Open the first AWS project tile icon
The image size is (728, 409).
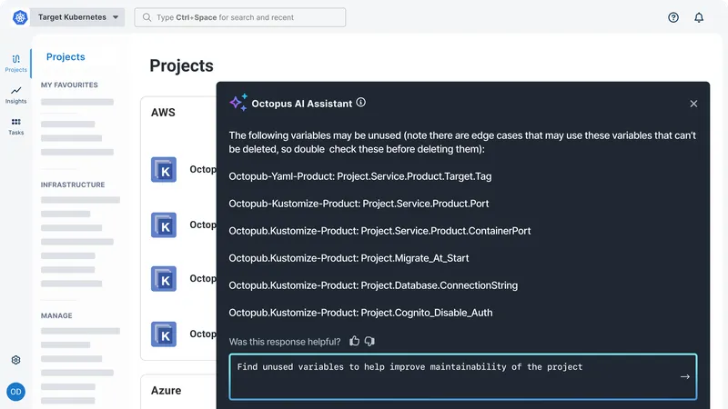pyautogui.click(x=164, y=170)
